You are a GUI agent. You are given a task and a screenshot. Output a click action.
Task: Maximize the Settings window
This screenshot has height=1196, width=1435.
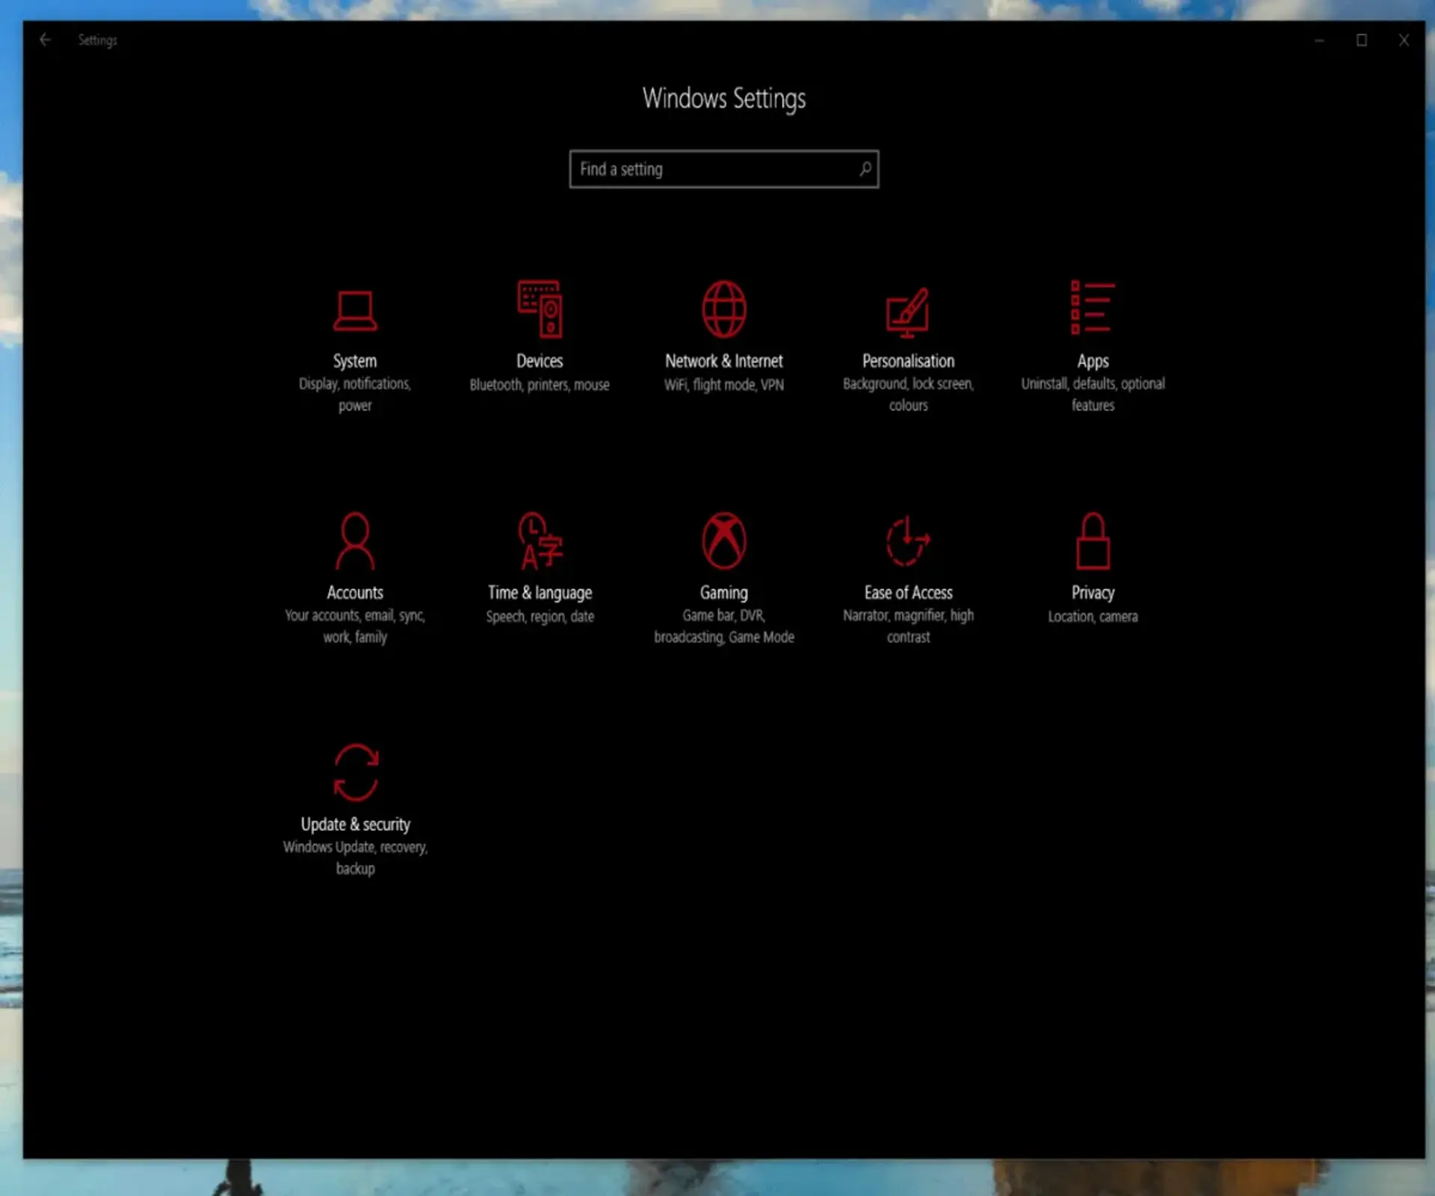[x=1362, y=40]
